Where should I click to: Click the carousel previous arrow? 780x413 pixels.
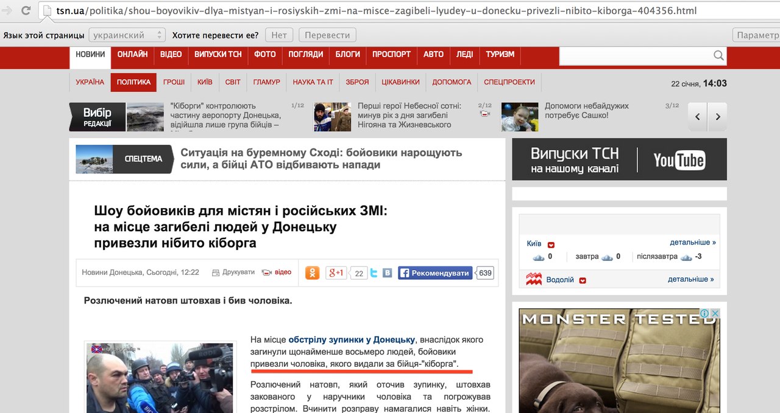698,117
